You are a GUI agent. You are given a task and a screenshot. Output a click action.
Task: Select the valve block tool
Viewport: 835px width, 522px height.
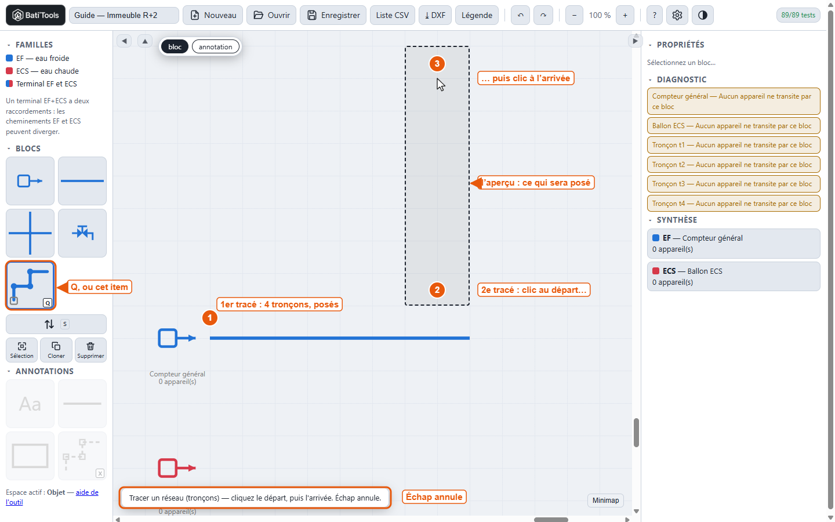pyautogui.click(x=82, y=233)
